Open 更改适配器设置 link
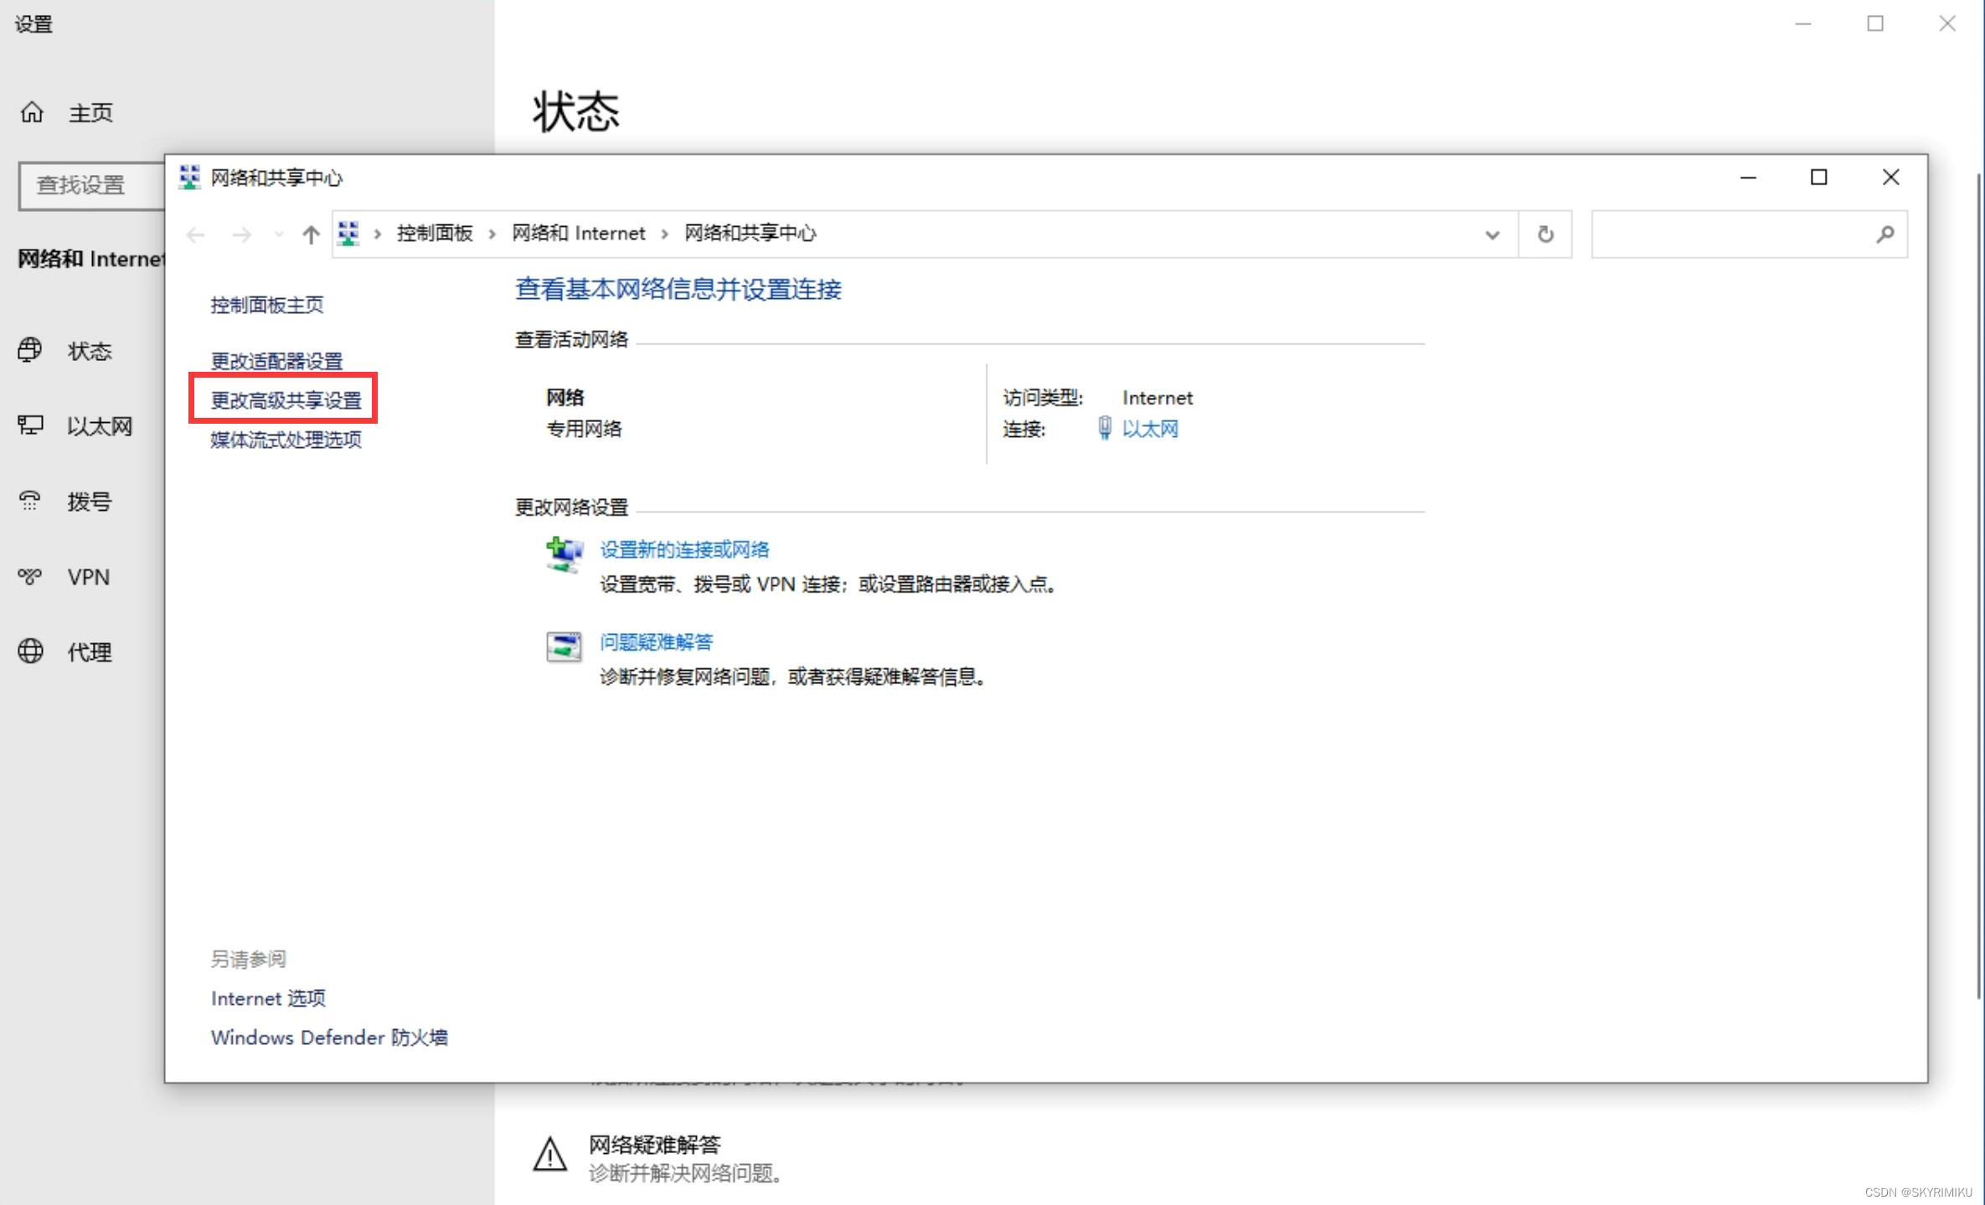The image size is (1985, 1205). [x=276, y=361]
